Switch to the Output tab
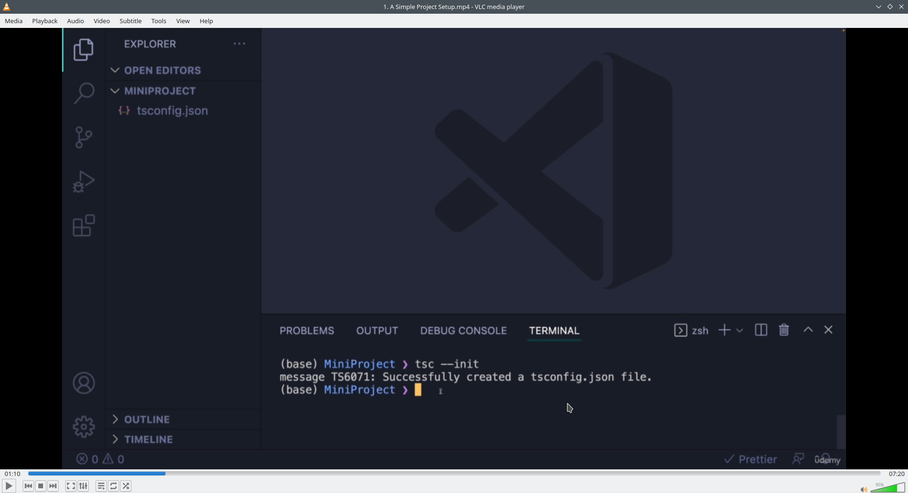908x493 pixels. click(377, 331)
